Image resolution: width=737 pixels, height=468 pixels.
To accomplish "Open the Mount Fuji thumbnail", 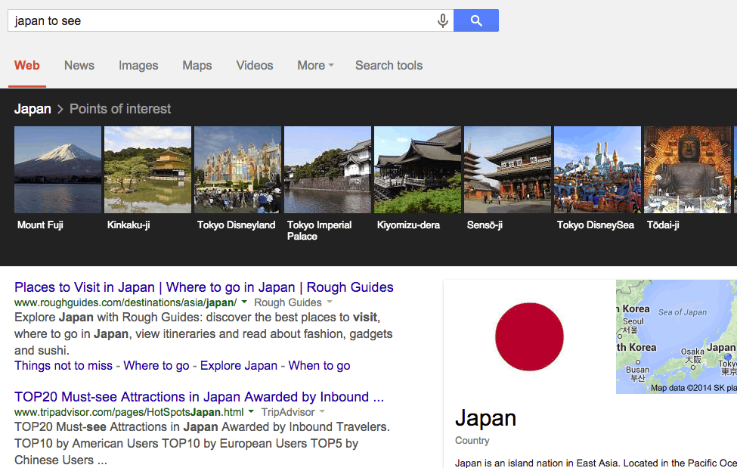I will point(57,170).
